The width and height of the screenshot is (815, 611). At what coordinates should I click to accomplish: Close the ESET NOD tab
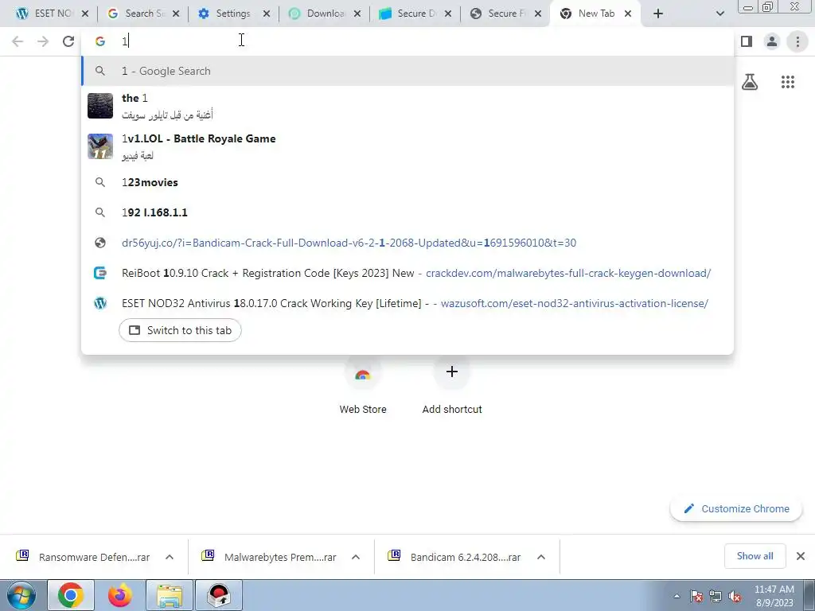pos(85,14)
